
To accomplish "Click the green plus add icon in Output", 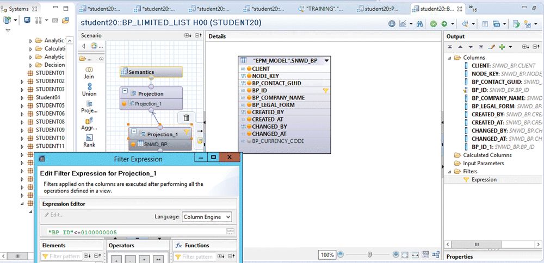I will click(x=502, y=47).
